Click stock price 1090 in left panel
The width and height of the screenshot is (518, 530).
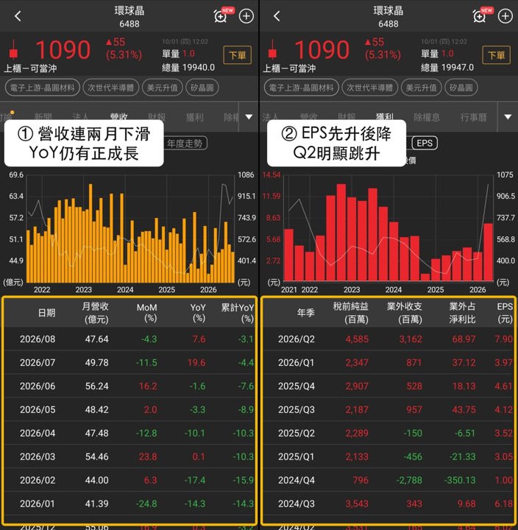click(63, 50)
